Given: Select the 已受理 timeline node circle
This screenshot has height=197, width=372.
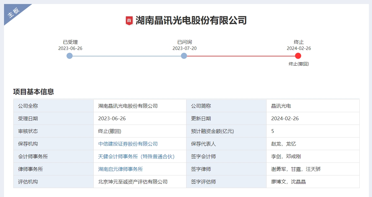Looking at the screenshot, I should (70, 56).
